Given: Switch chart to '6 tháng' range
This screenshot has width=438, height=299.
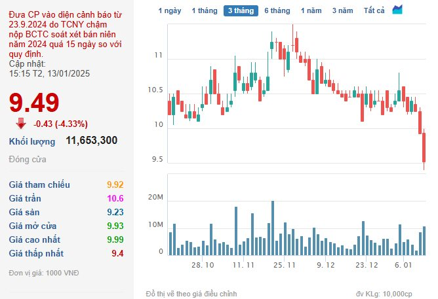Looking at the screenshot, I should point(277,10).
